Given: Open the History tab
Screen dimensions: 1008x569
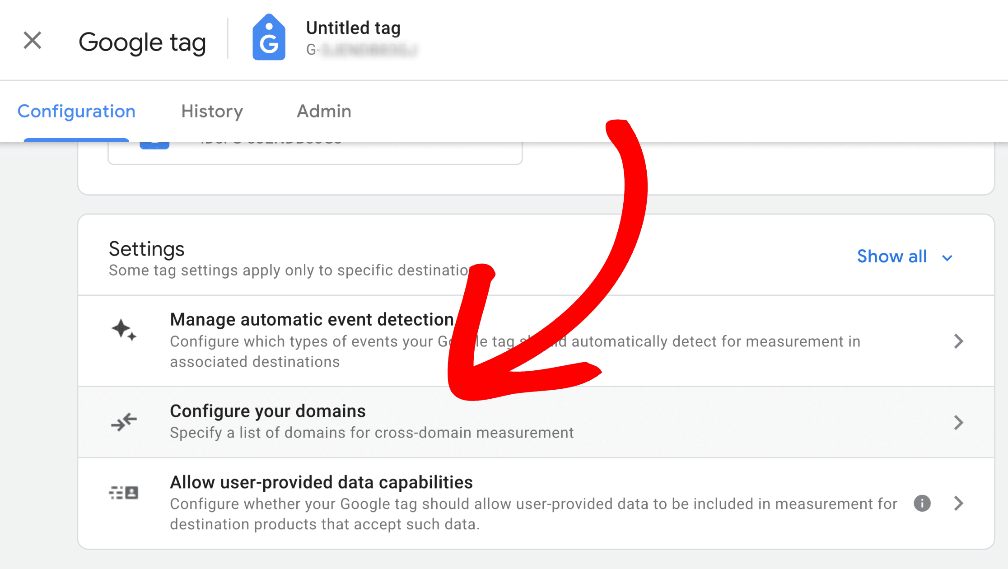Looking at the screenshot, I should (x=212, y=111).
